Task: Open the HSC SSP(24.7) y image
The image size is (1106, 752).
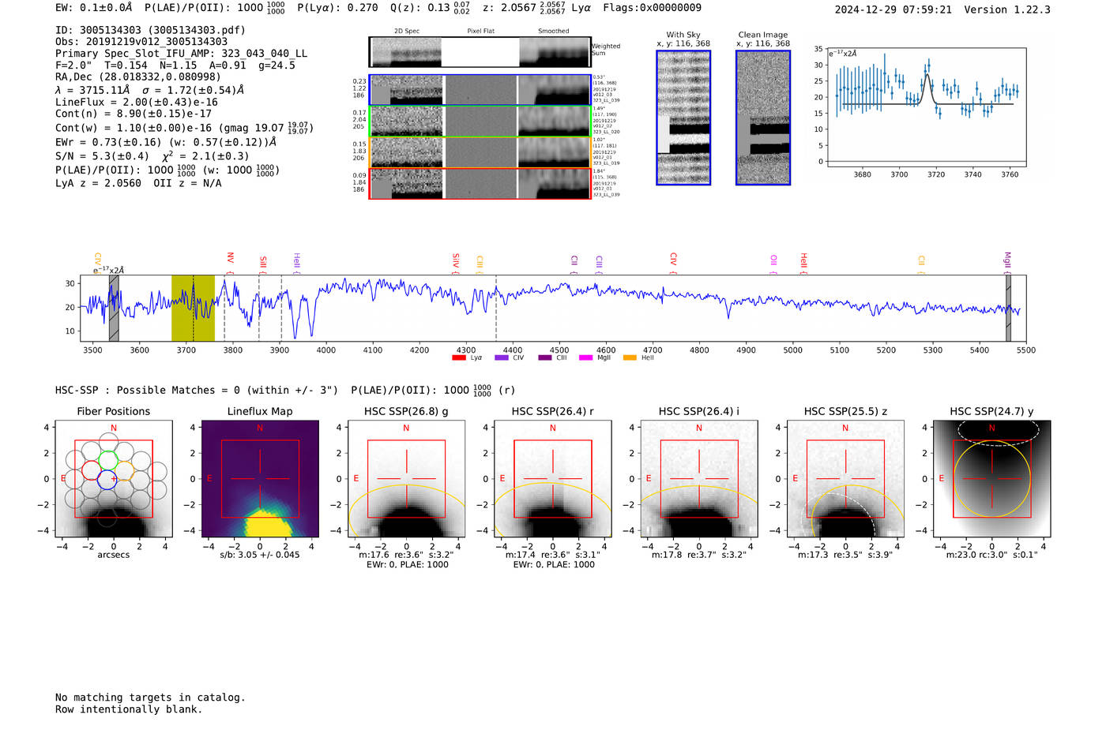Action: (x=992, y=478)
